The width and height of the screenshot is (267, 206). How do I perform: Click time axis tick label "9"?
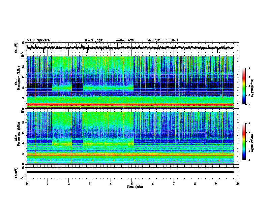click(x=216, y=184)
